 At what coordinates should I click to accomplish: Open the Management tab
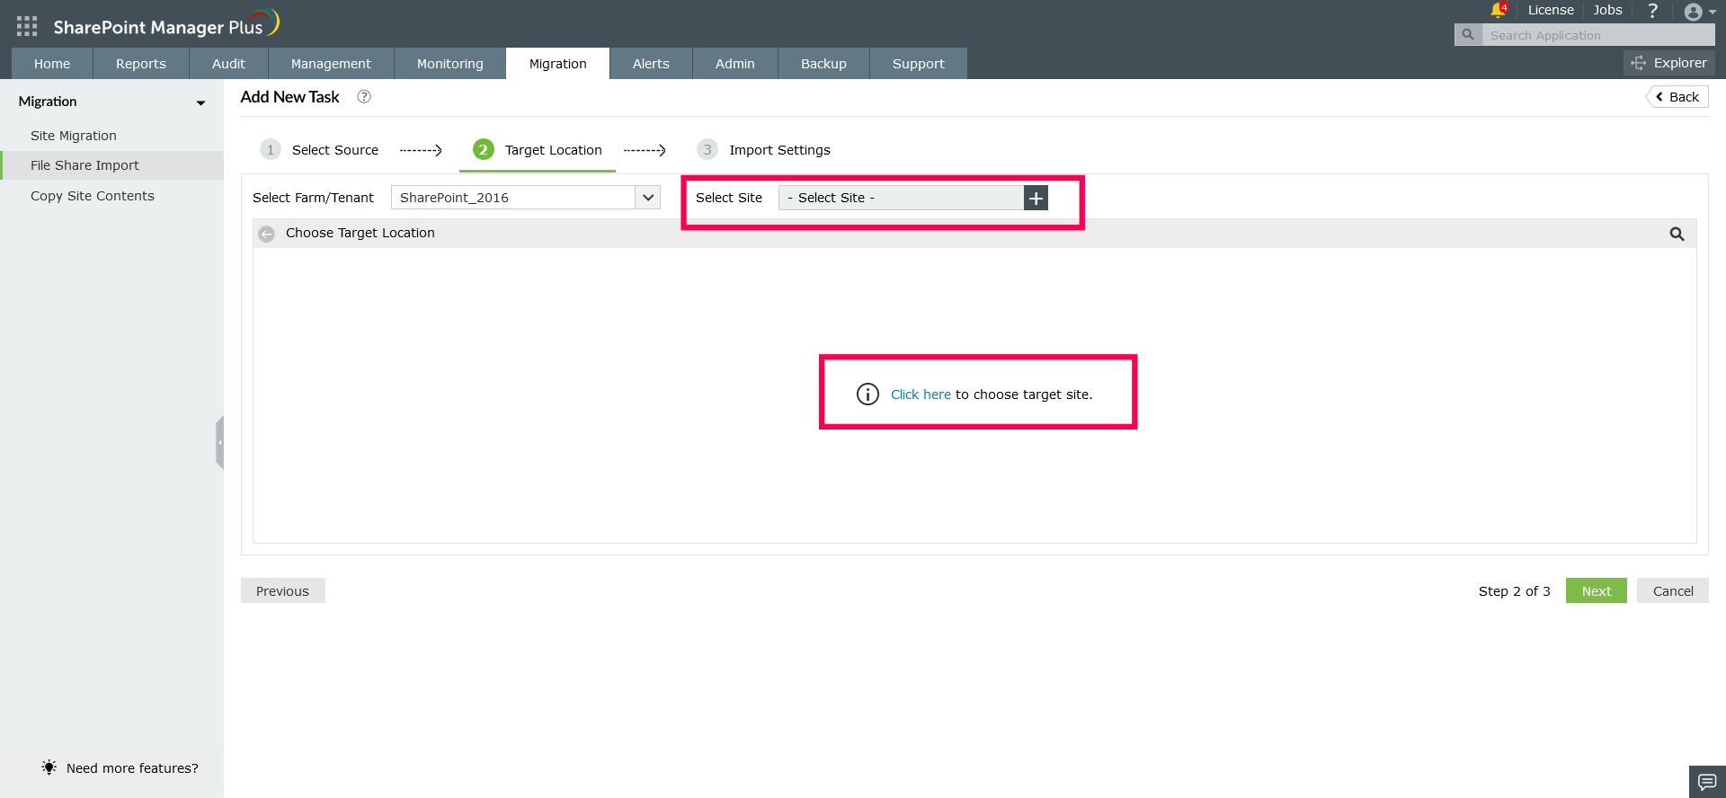point(331,64)
